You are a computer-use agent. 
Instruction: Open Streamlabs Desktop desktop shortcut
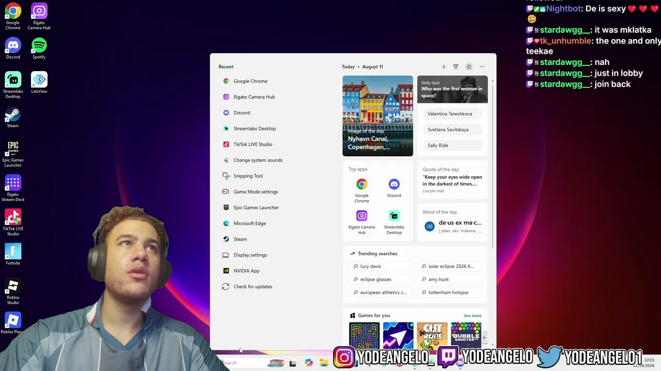13,85
